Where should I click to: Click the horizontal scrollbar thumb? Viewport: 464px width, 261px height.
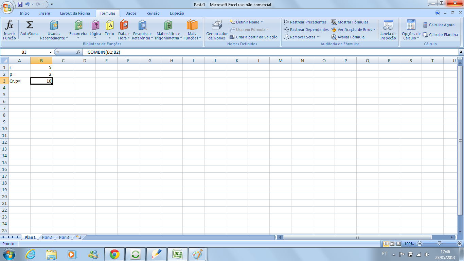coord(357,237)
